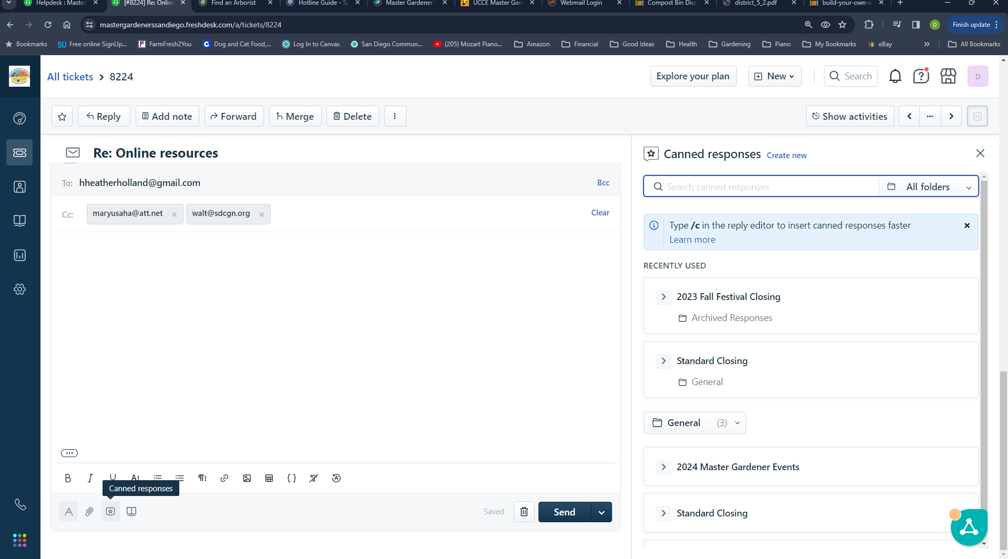
Task: Open solution articles book icon below editor
Action: [x=131, y=512]
